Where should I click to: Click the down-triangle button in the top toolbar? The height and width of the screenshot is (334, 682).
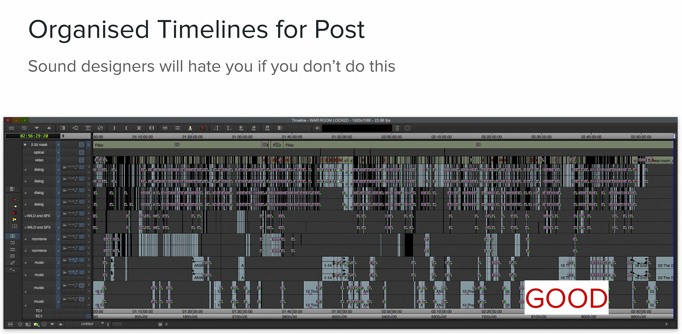click(x=37, y=128)
